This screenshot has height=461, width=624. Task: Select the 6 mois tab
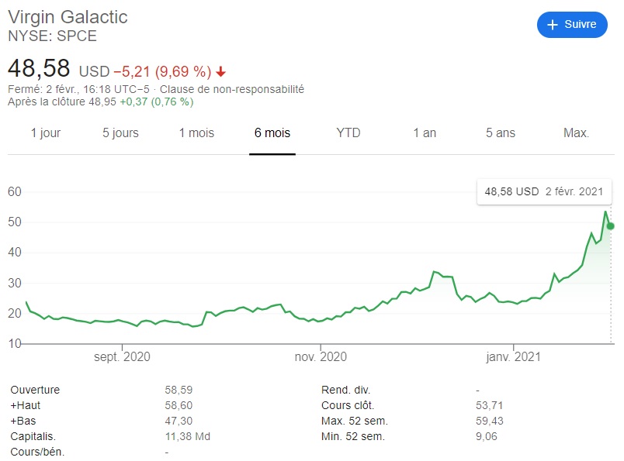272,133
